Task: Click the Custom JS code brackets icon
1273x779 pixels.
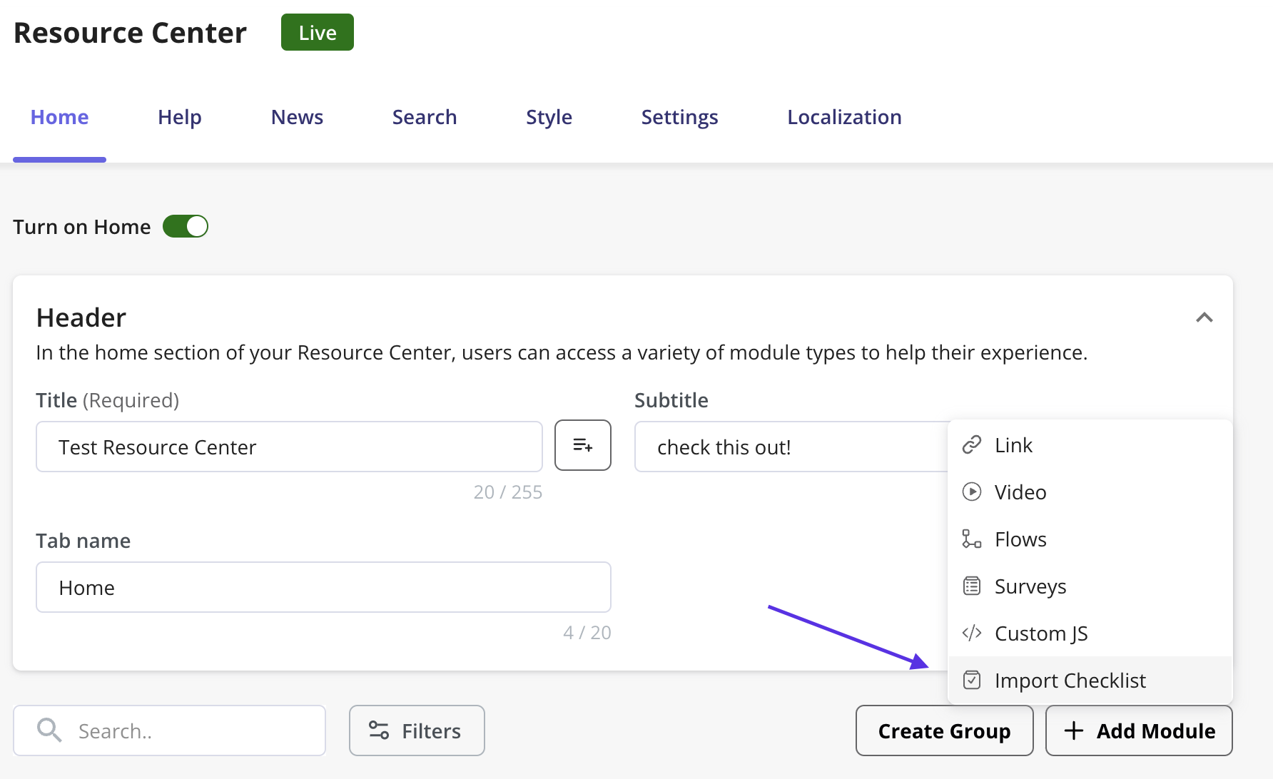Action: (972, 633)
